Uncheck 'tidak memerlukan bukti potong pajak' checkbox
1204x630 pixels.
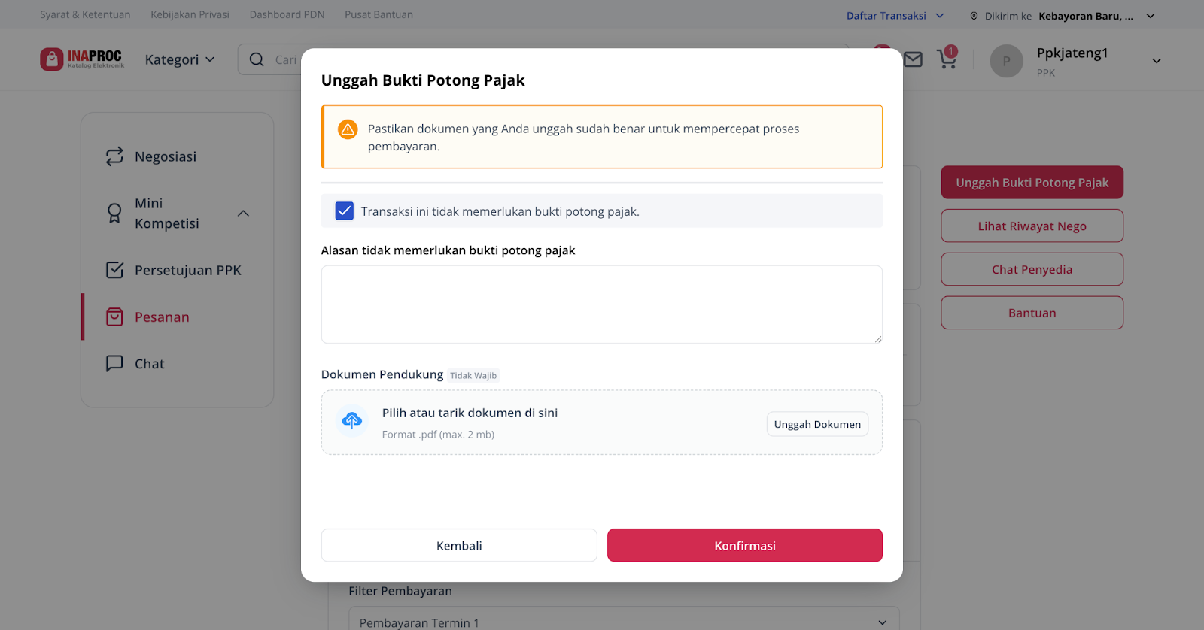(344, 211)
